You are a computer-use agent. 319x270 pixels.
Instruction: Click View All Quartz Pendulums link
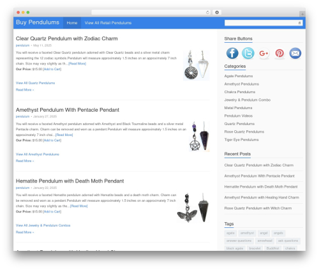tap(35, 83)
